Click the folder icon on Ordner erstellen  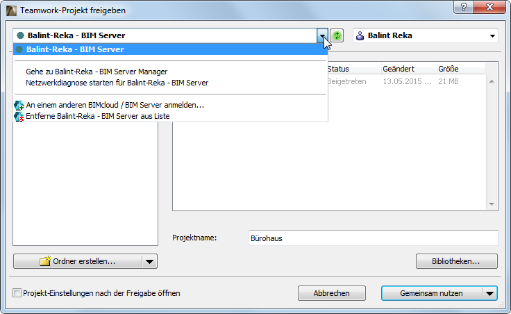(x=45, y=261)
